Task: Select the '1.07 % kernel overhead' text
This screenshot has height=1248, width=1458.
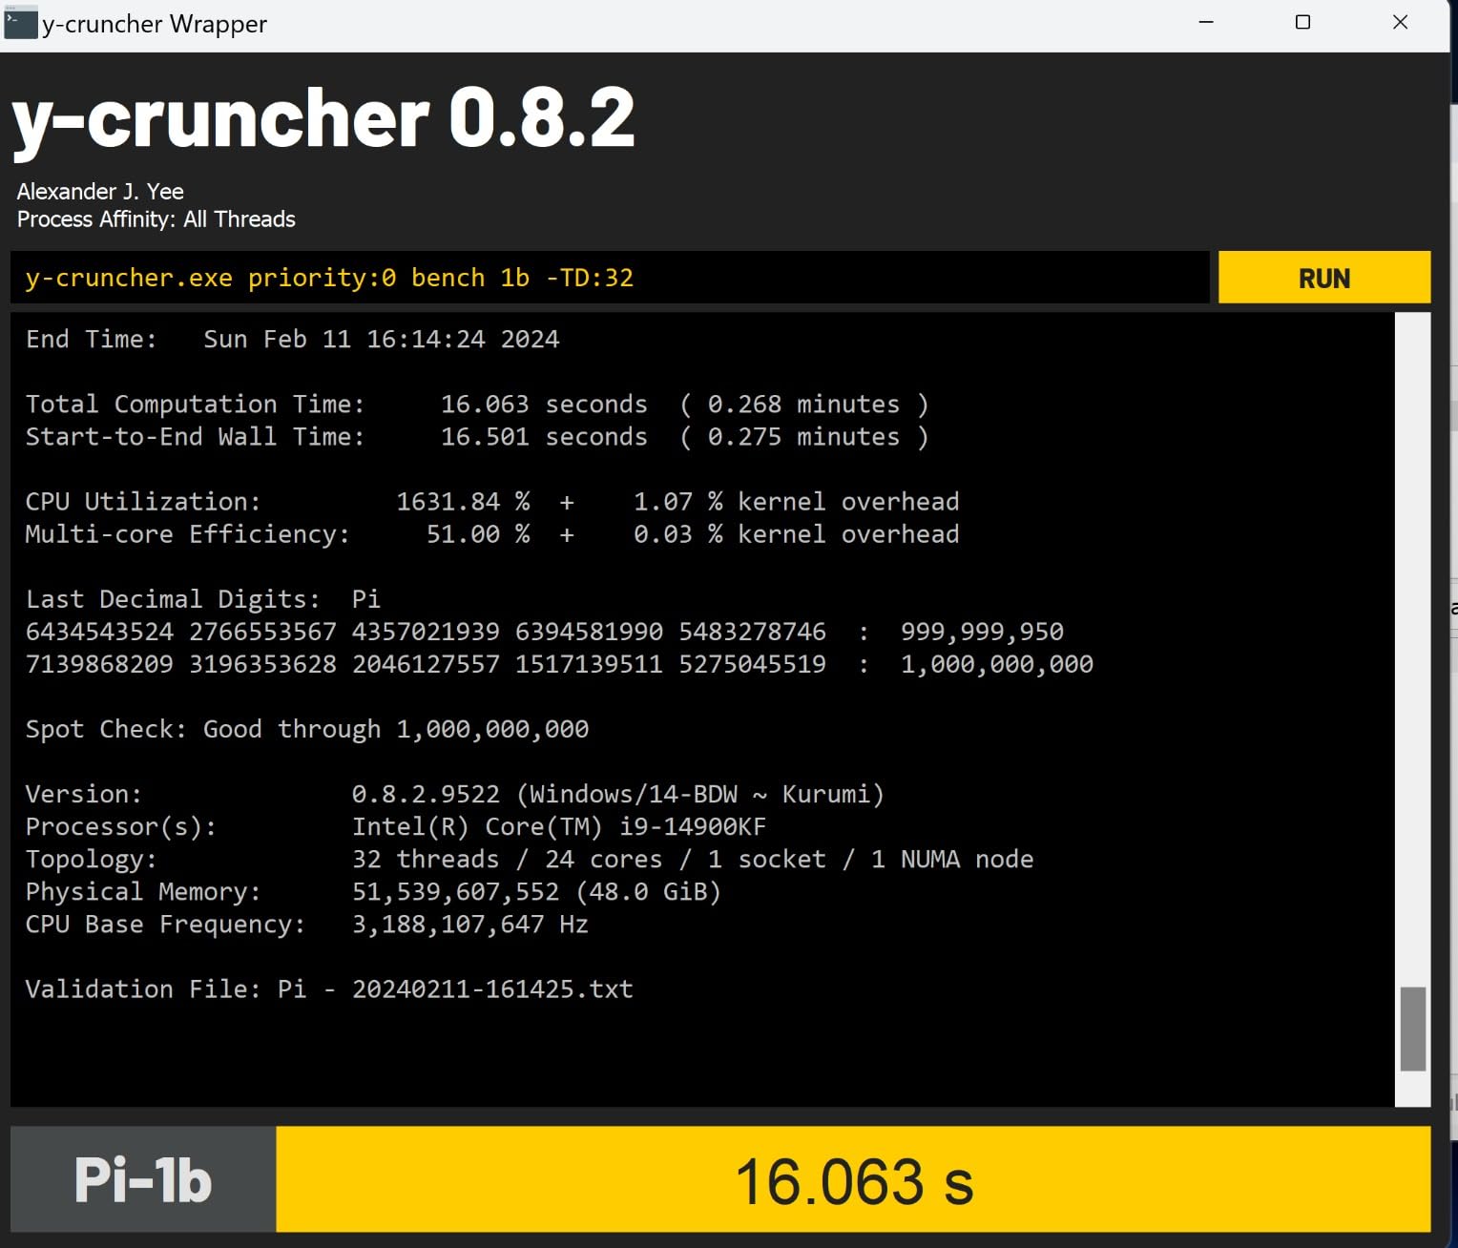Action: pyautogui.click(x=797, y=502)
